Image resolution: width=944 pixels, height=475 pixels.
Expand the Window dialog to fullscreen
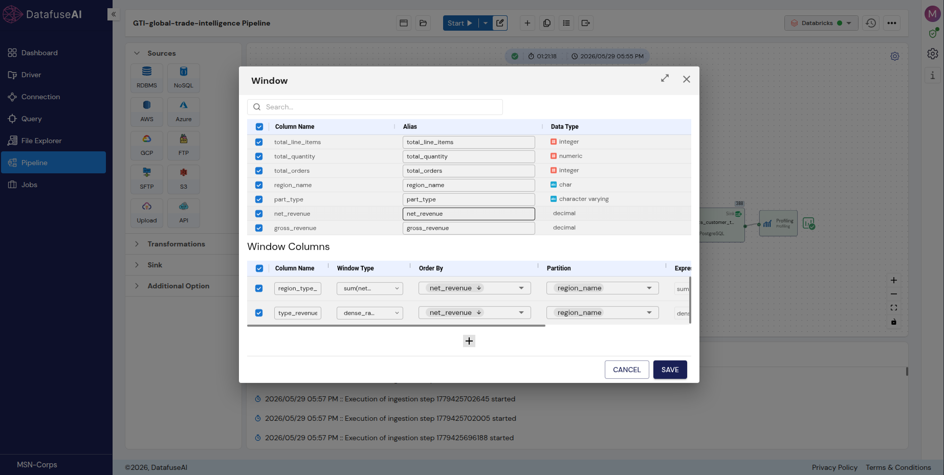coord(665,78)
